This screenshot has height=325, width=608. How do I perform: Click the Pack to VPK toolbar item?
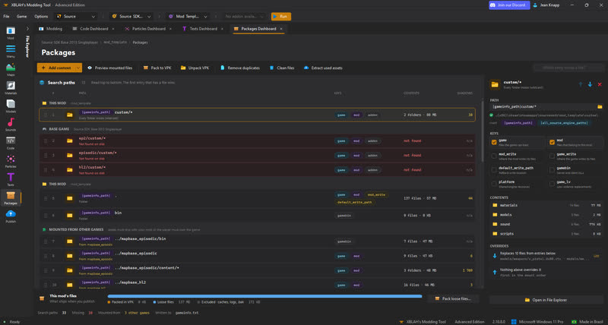157,68
